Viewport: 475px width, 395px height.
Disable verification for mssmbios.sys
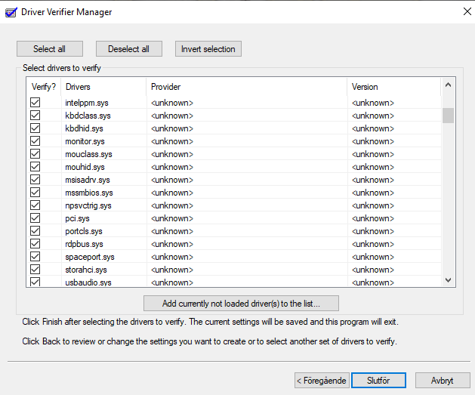[35, 193]
